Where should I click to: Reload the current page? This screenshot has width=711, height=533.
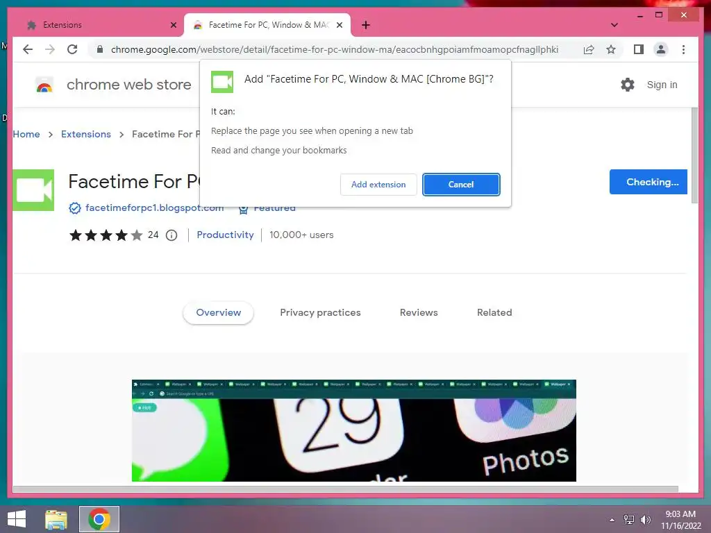tap(72, 49)
